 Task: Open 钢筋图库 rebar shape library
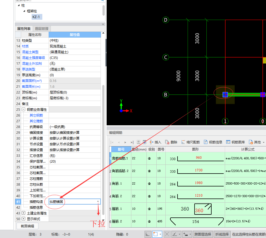pos(235,142)
